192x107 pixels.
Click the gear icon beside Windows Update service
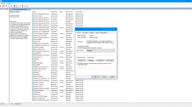(33, 90)
